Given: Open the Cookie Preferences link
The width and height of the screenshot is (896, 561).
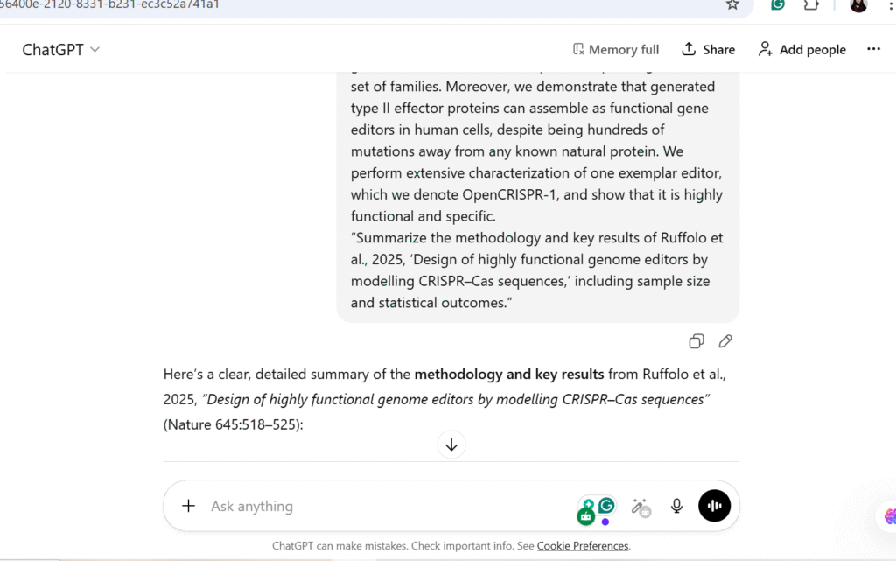Looking at the screenshot, I should 582,545.
